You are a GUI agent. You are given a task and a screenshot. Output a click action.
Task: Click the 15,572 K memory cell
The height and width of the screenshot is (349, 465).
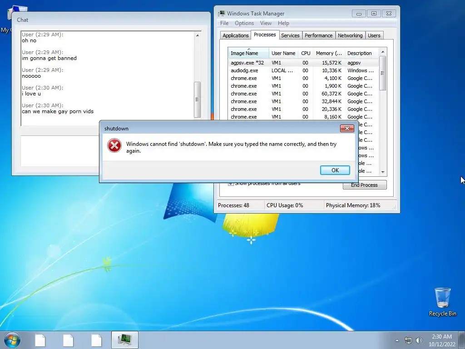coord(331,63)
